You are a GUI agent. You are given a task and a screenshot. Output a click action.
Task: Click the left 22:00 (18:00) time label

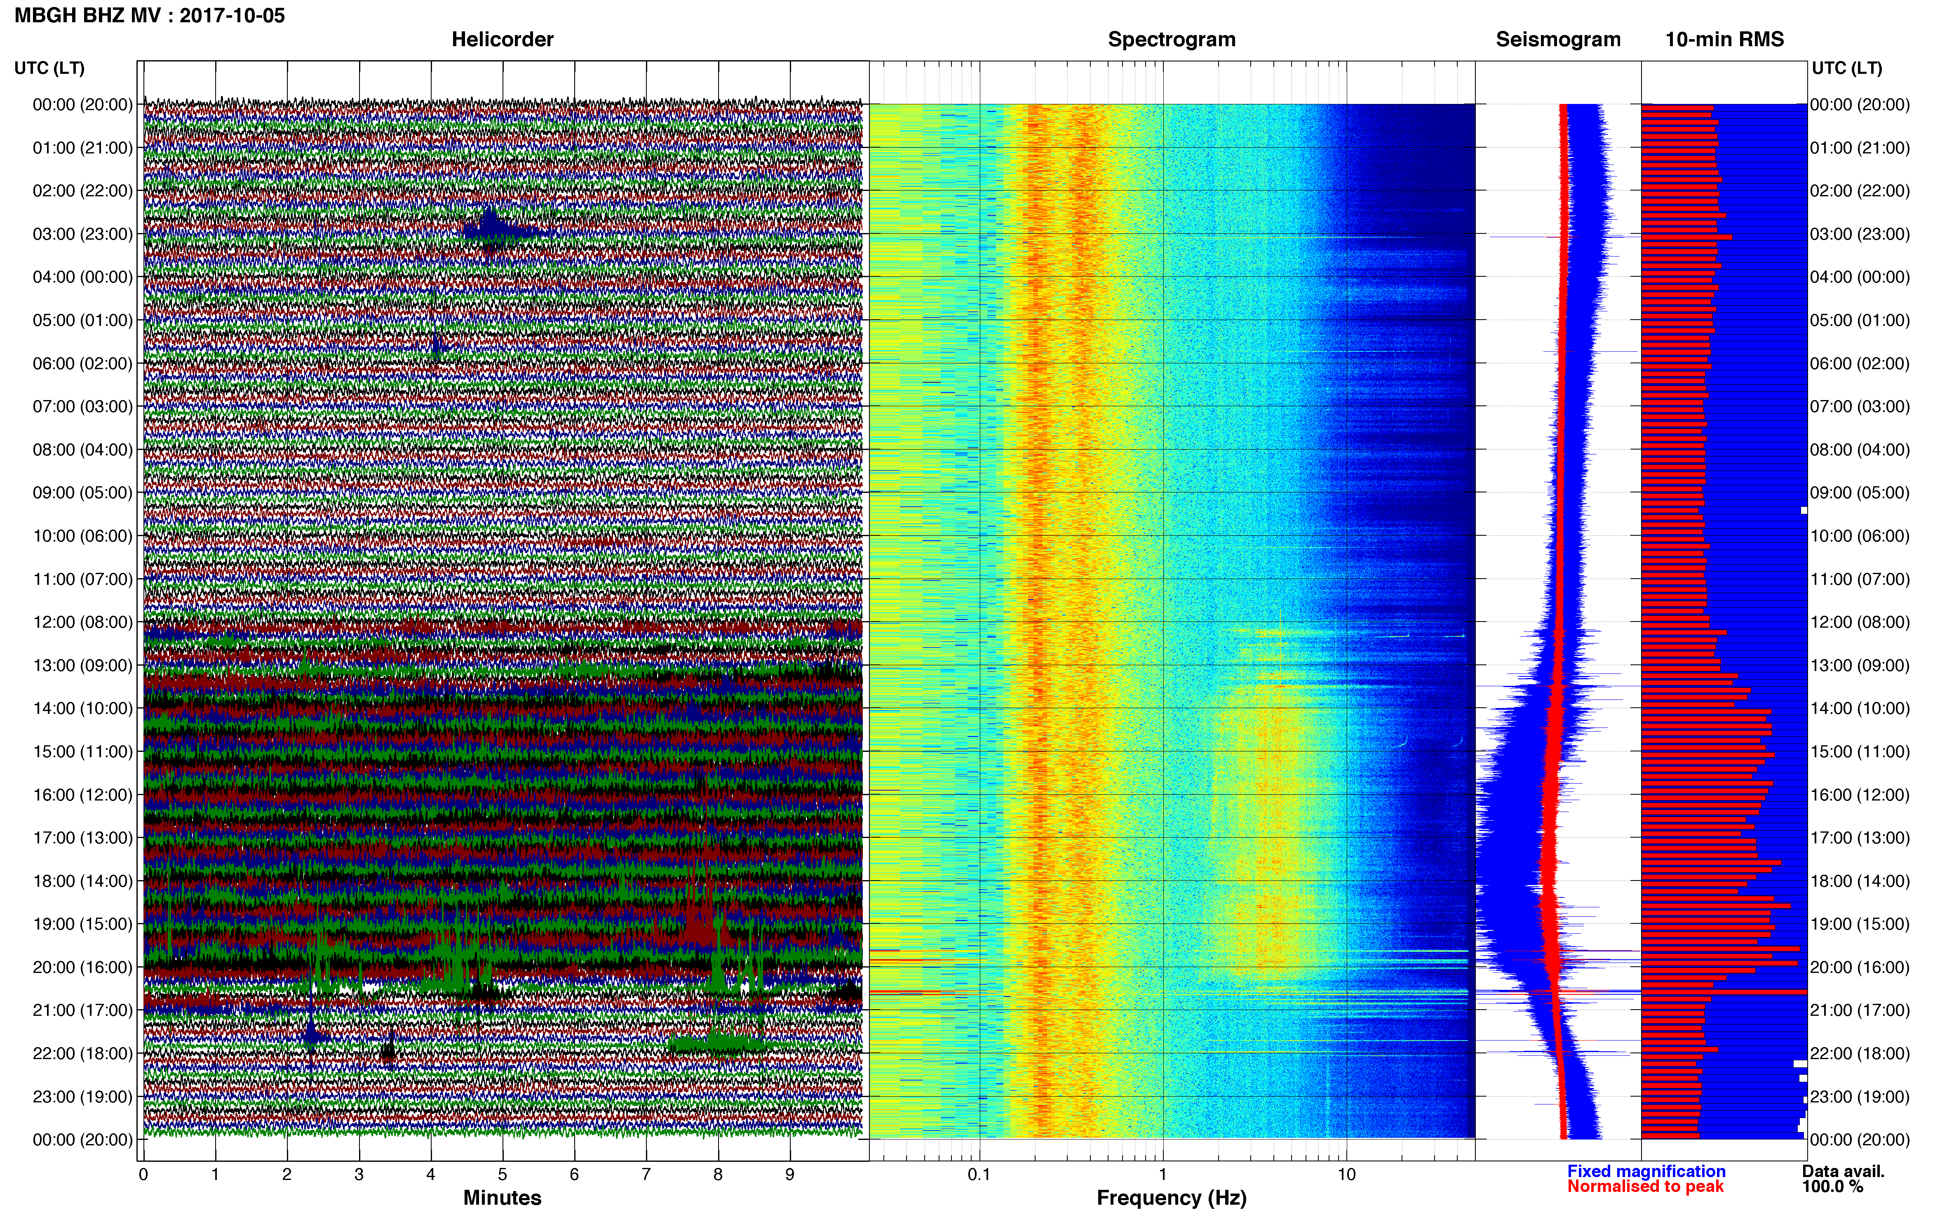click(x=82, y=1053)
